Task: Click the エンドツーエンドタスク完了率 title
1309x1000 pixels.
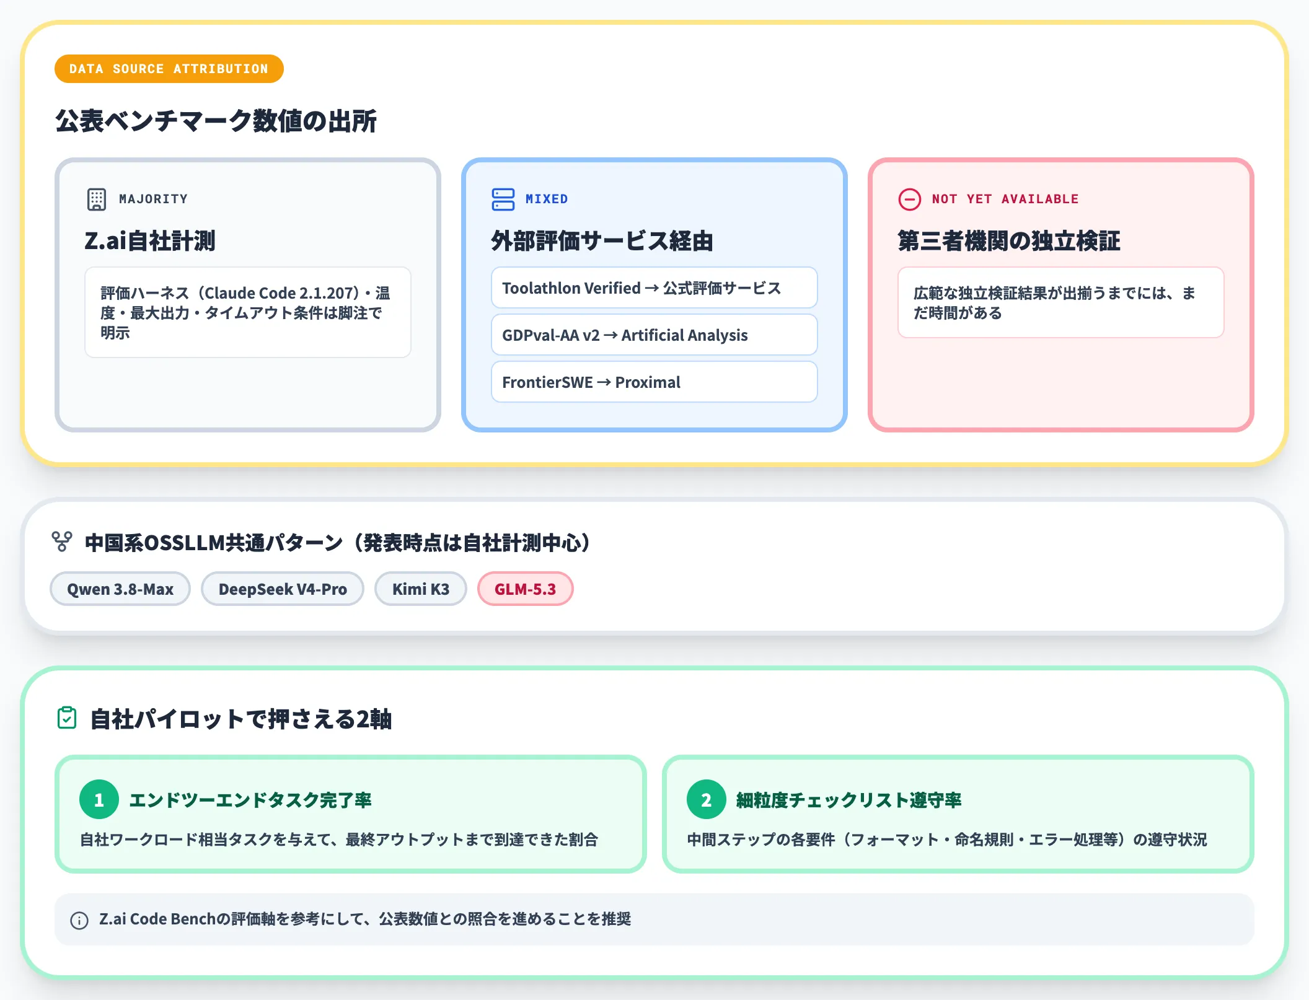Action: coord(250,800)
